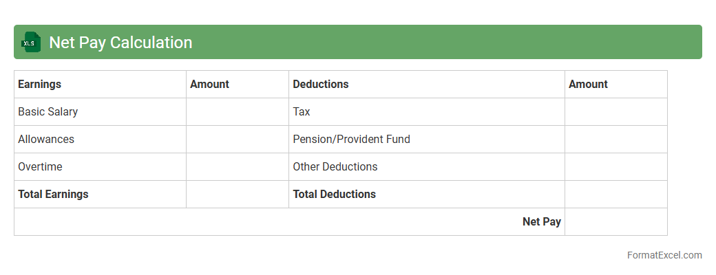This screenshot has width=716, height=275.
Task: Click the Basic Salary amount cell
Action: point(238,111)
